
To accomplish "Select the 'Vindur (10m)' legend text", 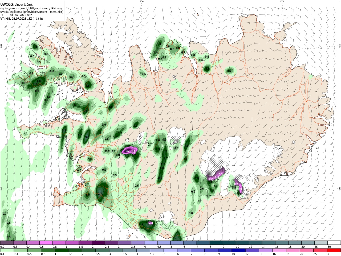I will pos(23,4).
